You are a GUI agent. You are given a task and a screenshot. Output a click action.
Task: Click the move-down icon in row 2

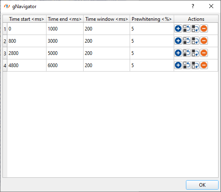coord(195,41)
